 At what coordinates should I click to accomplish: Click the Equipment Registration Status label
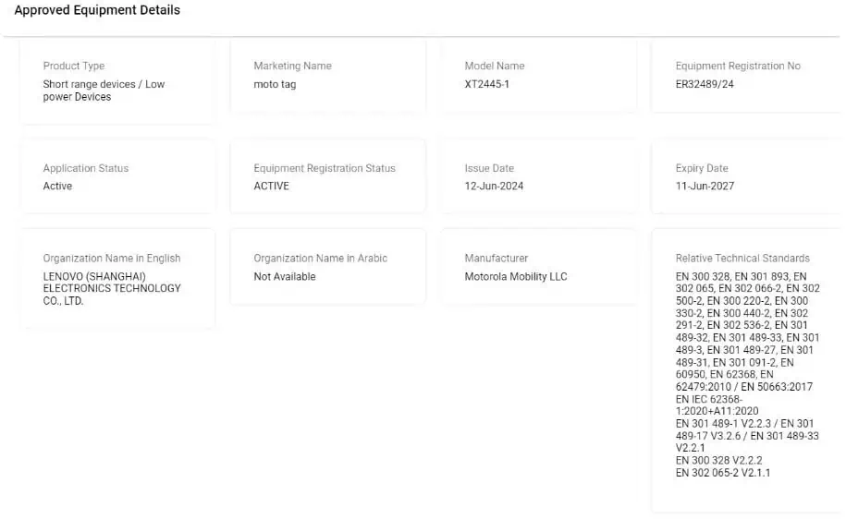click(325, 169)
